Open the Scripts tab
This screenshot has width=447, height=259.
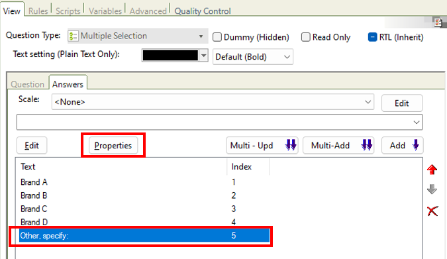click(68, 11)
